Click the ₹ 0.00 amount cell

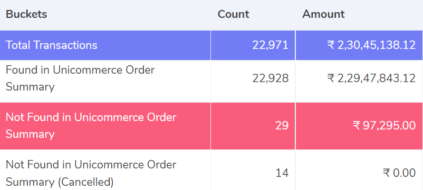pyautogui.click(x=399, y=173)
